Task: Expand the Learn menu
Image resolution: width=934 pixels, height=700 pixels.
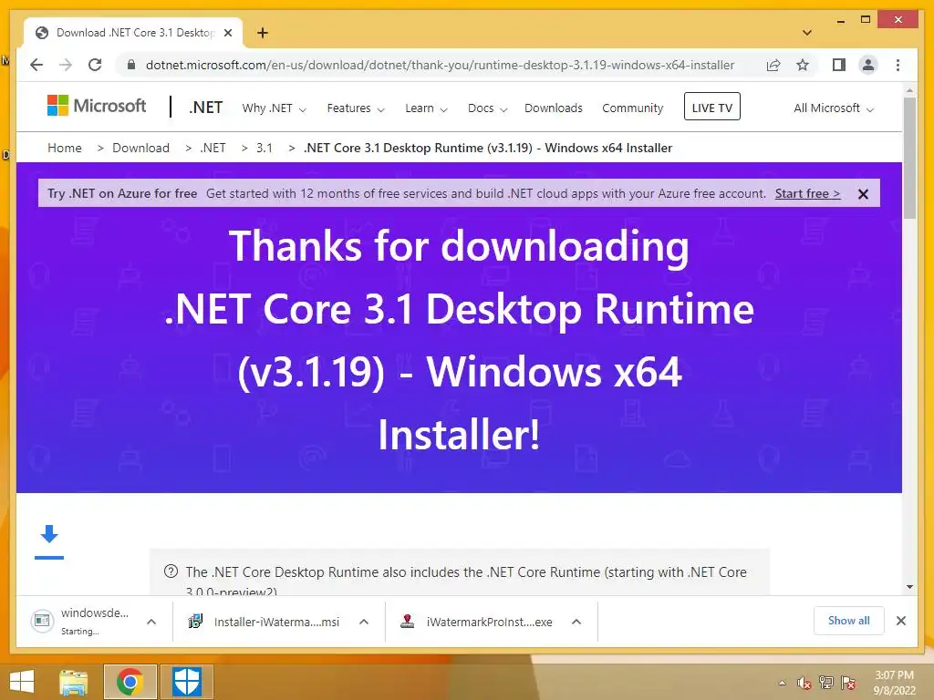Action: click(426, 108)
